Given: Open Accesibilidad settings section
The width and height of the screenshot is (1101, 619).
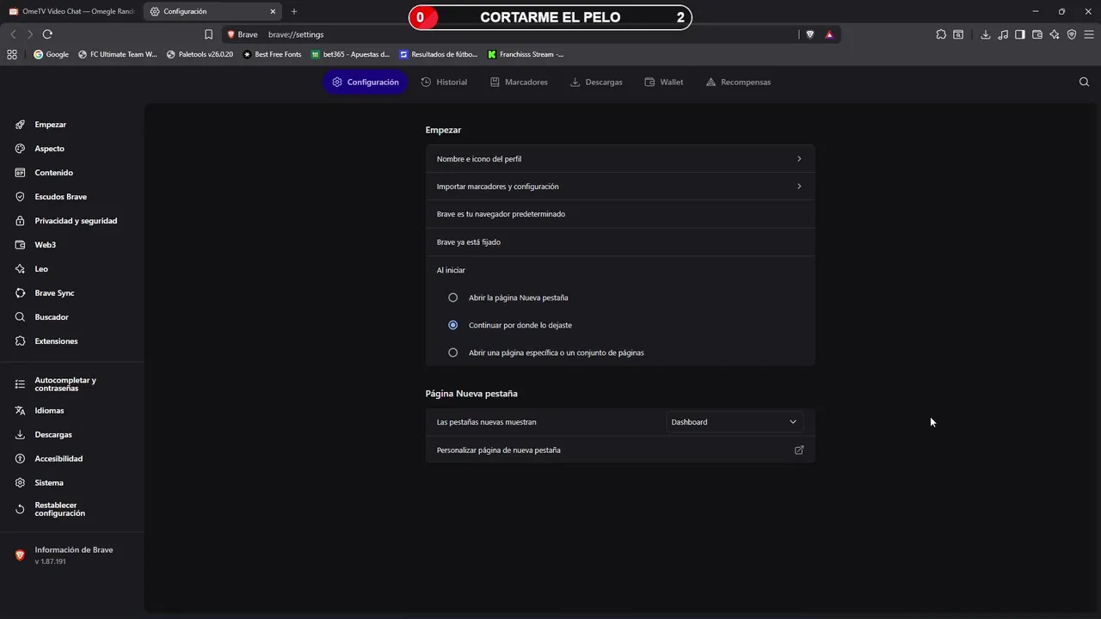Looking at the screenshot, I should 58,459.
